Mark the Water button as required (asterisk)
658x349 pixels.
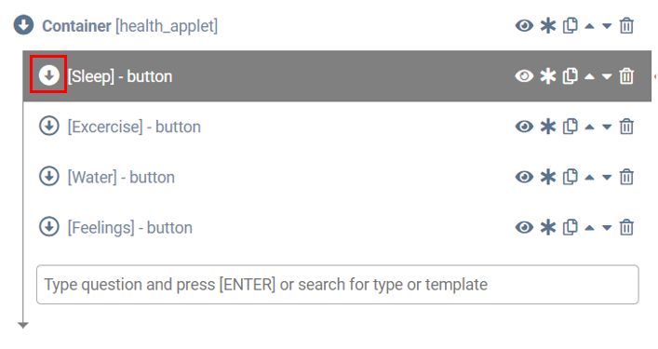point(547,177)
